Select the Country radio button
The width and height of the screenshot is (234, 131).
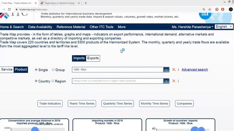tap(36, 81)
